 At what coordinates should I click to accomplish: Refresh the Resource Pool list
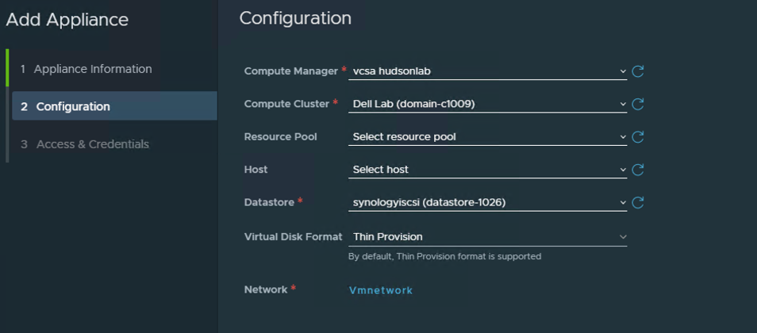coord(638,137)
